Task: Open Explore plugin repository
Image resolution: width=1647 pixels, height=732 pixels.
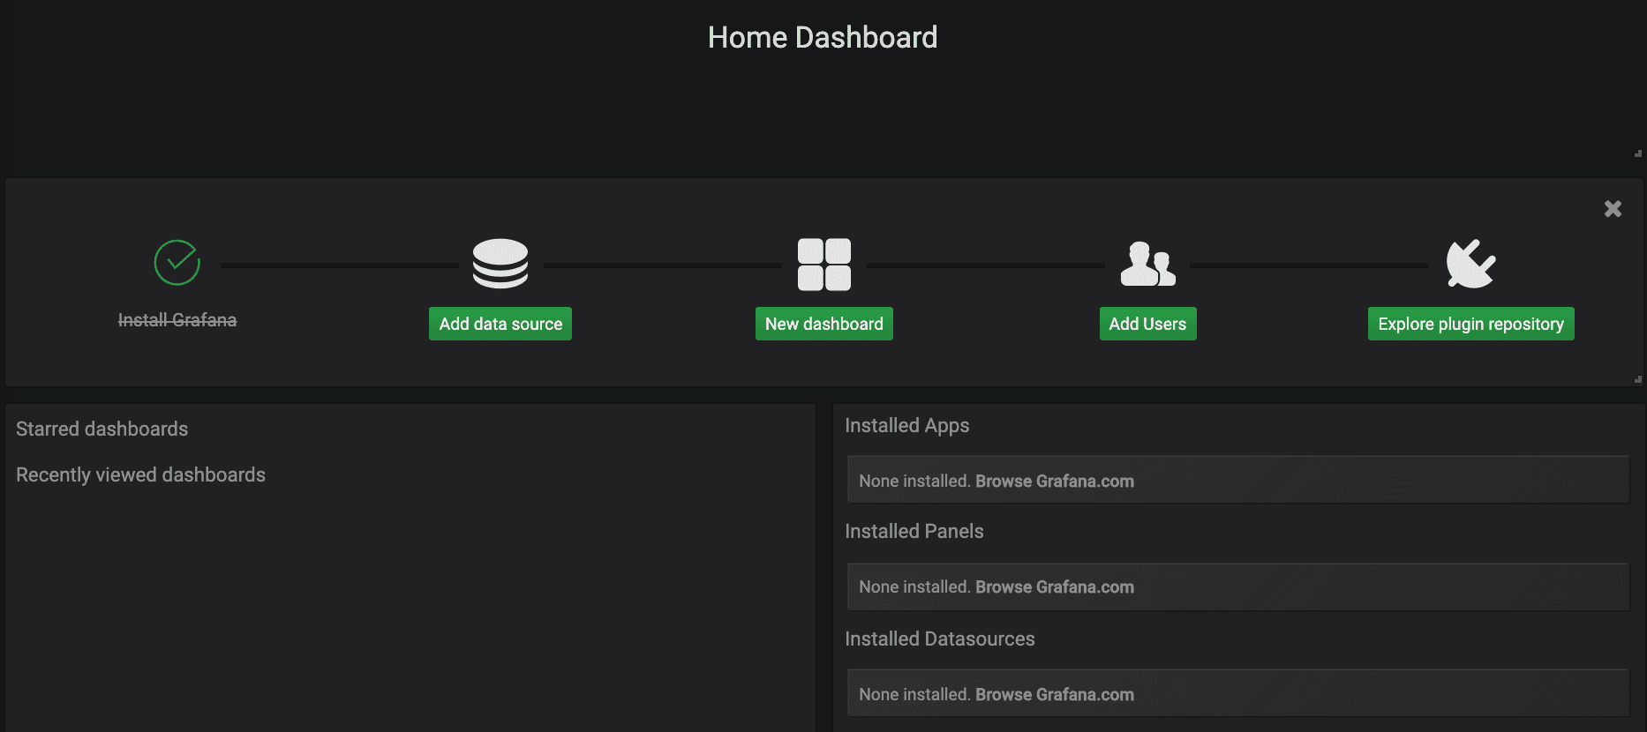Action: (x=1470, y=324)
